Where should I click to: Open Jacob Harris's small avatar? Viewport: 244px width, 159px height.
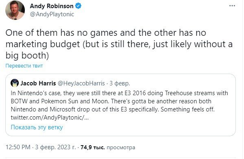(15, 83)
